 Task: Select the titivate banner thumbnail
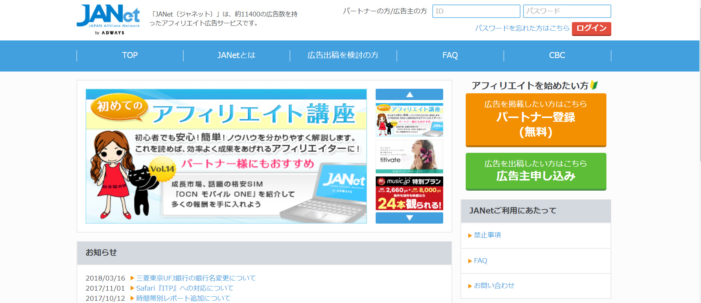pyautogui.click(x=409, y=157)
